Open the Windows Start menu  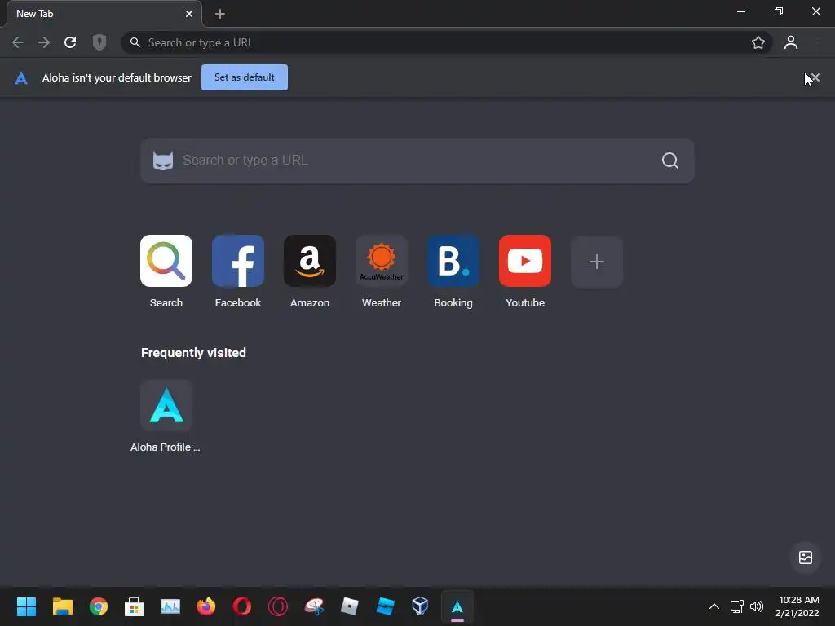26,606
